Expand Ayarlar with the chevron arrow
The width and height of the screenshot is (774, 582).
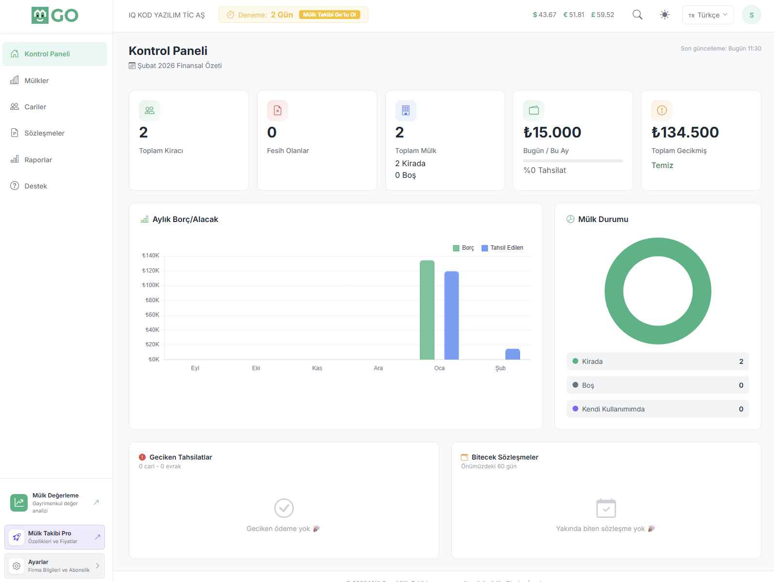click(x=97, y=566)
